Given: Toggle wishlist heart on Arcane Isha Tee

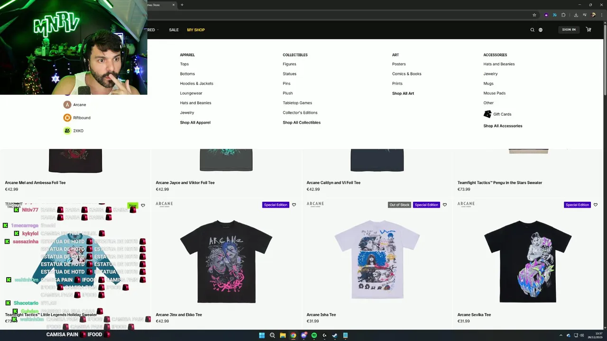Looking at the screenshot, I should [445, 205].
